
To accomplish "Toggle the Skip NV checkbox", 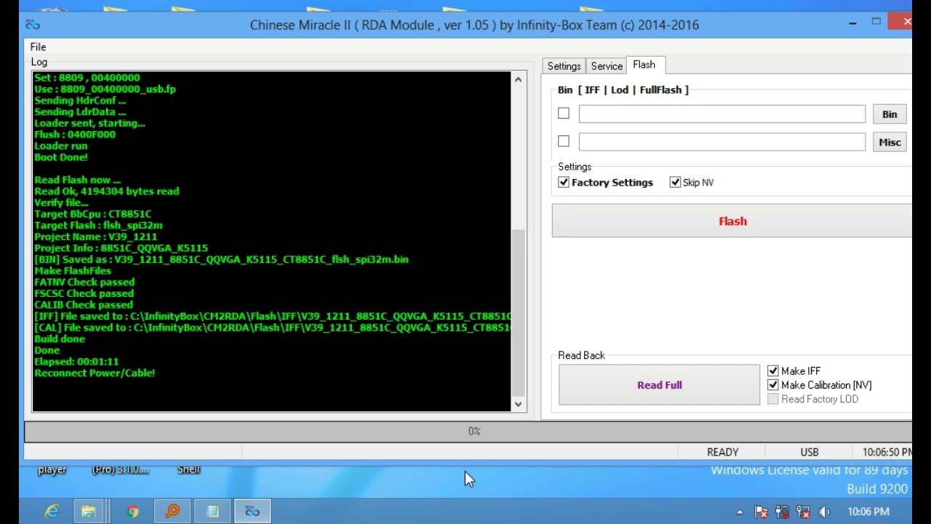I will click(675, 183).
